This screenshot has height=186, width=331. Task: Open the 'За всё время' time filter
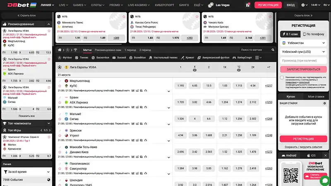(26, 172)
